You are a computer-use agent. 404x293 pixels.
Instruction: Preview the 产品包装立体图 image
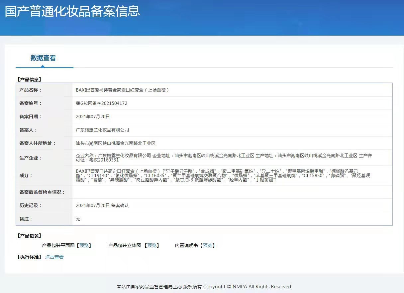click(x=152, y=245)
